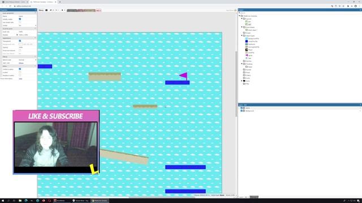Image resolution: width=362 pixels, height=203 pixels.
Task: Select the Files folder
Action: 247,84
